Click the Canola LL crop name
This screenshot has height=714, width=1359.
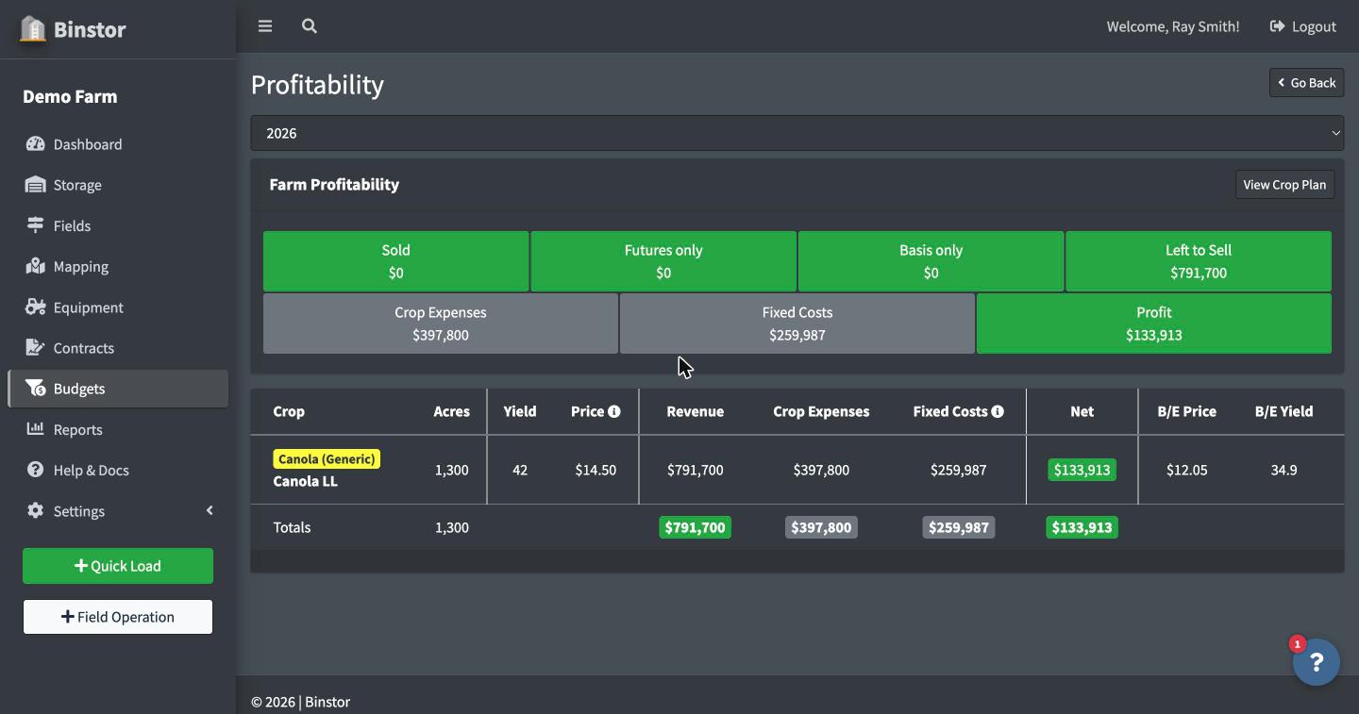[305, 481]
